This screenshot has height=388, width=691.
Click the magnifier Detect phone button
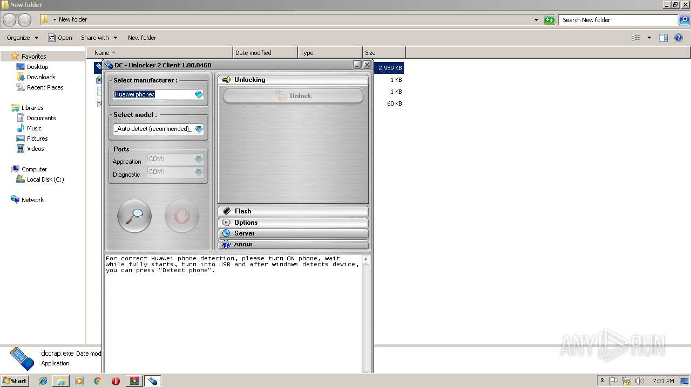[x=134, y=216]
